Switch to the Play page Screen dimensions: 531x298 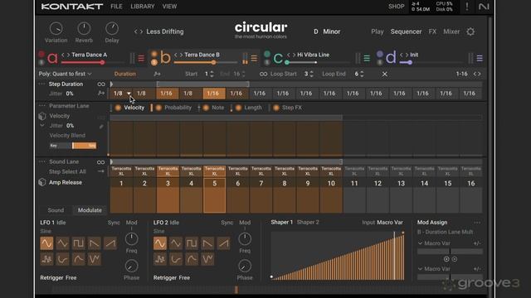[378, 31]
